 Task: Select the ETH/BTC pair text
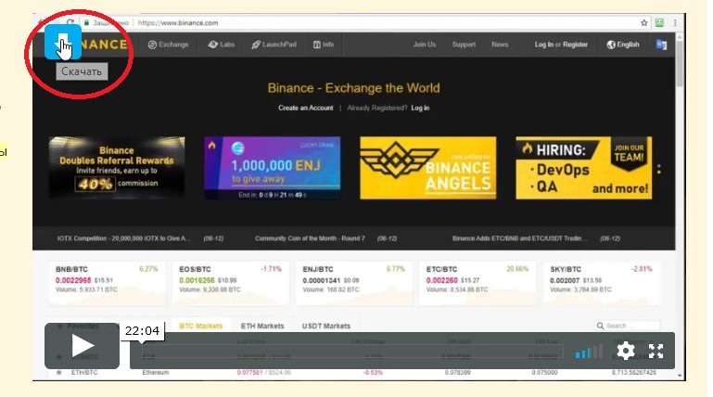tap(84, 373)
